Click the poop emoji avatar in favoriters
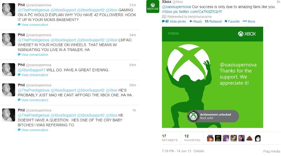Image resolution: width=281 pixels, height=156 pixels. (249, 138)
